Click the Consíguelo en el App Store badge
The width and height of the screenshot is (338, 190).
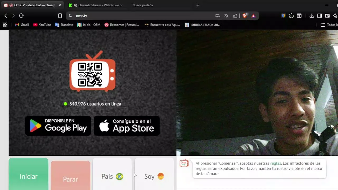[127, 126]
